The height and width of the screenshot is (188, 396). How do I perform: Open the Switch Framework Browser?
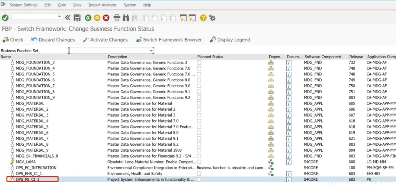[169, 40]
